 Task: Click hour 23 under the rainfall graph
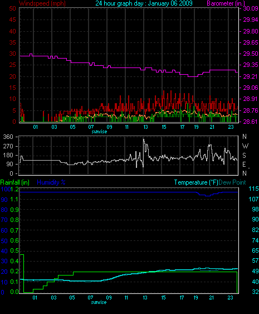click(x=230, y=298)
